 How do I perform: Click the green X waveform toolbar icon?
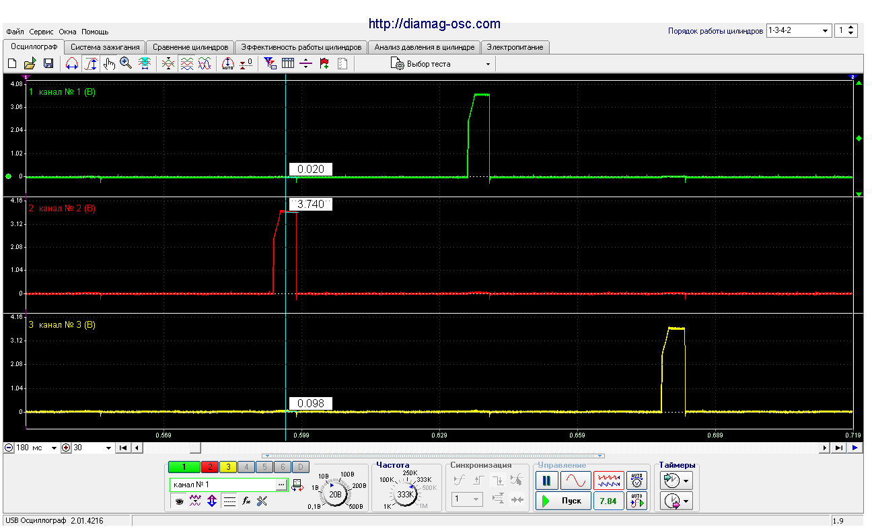click(168, 63)
